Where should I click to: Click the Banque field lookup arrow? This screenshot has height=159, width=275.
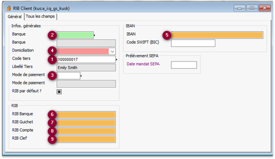point(95,35)
